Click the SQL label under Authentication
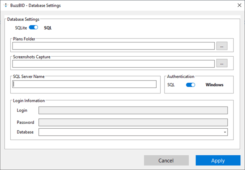The image size is (245, 170). coord(171,85)
